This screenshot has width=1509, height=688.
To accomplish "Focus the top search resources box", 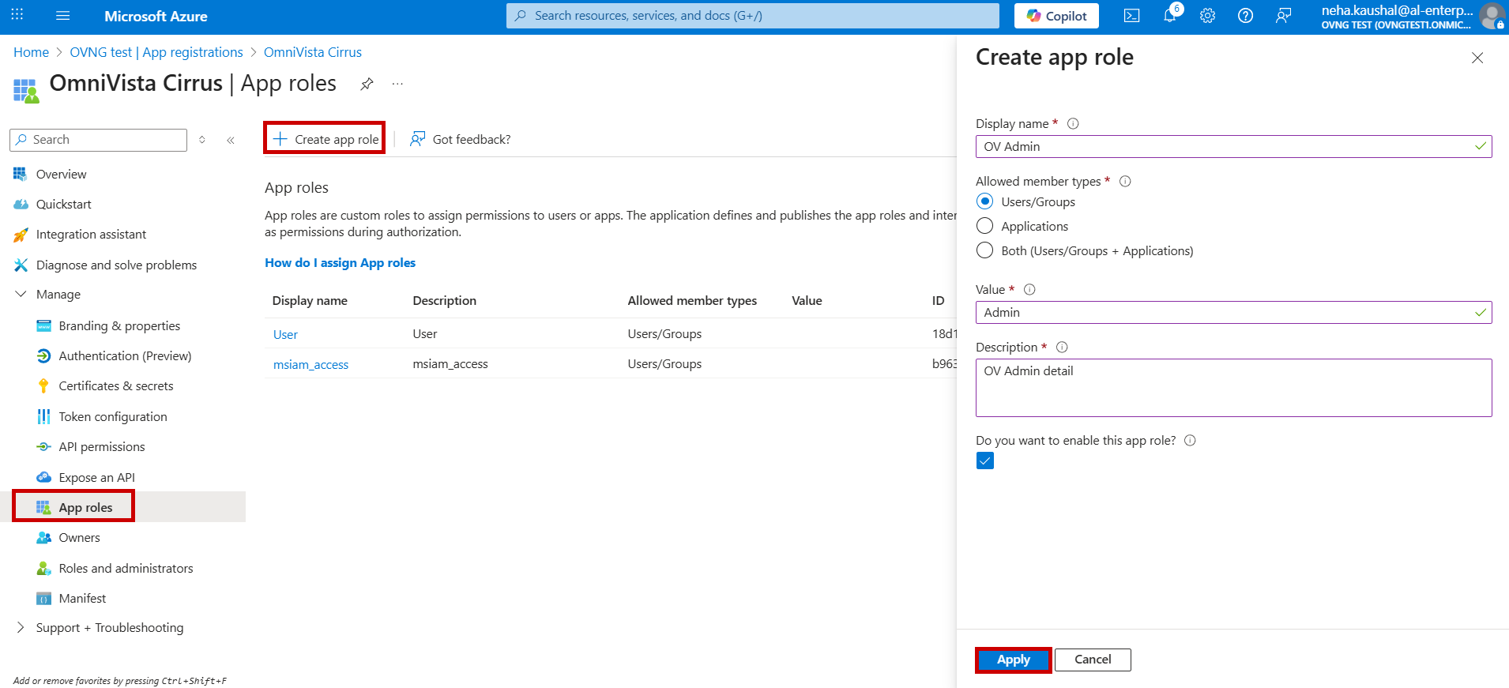I will coord(753,16).
